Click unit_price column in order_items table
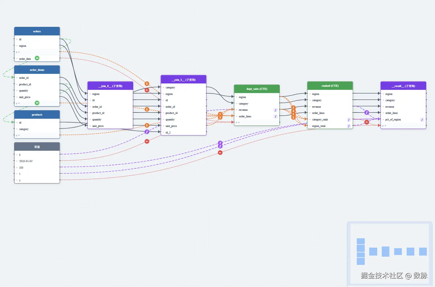 pos(37,97)
